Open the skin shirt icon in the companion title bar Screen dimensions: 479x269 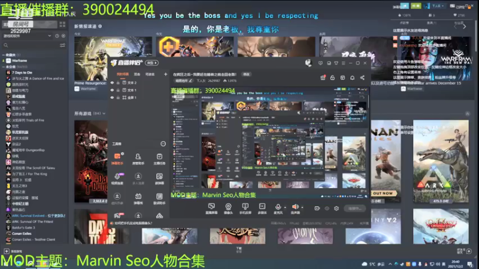click(336, 63)
